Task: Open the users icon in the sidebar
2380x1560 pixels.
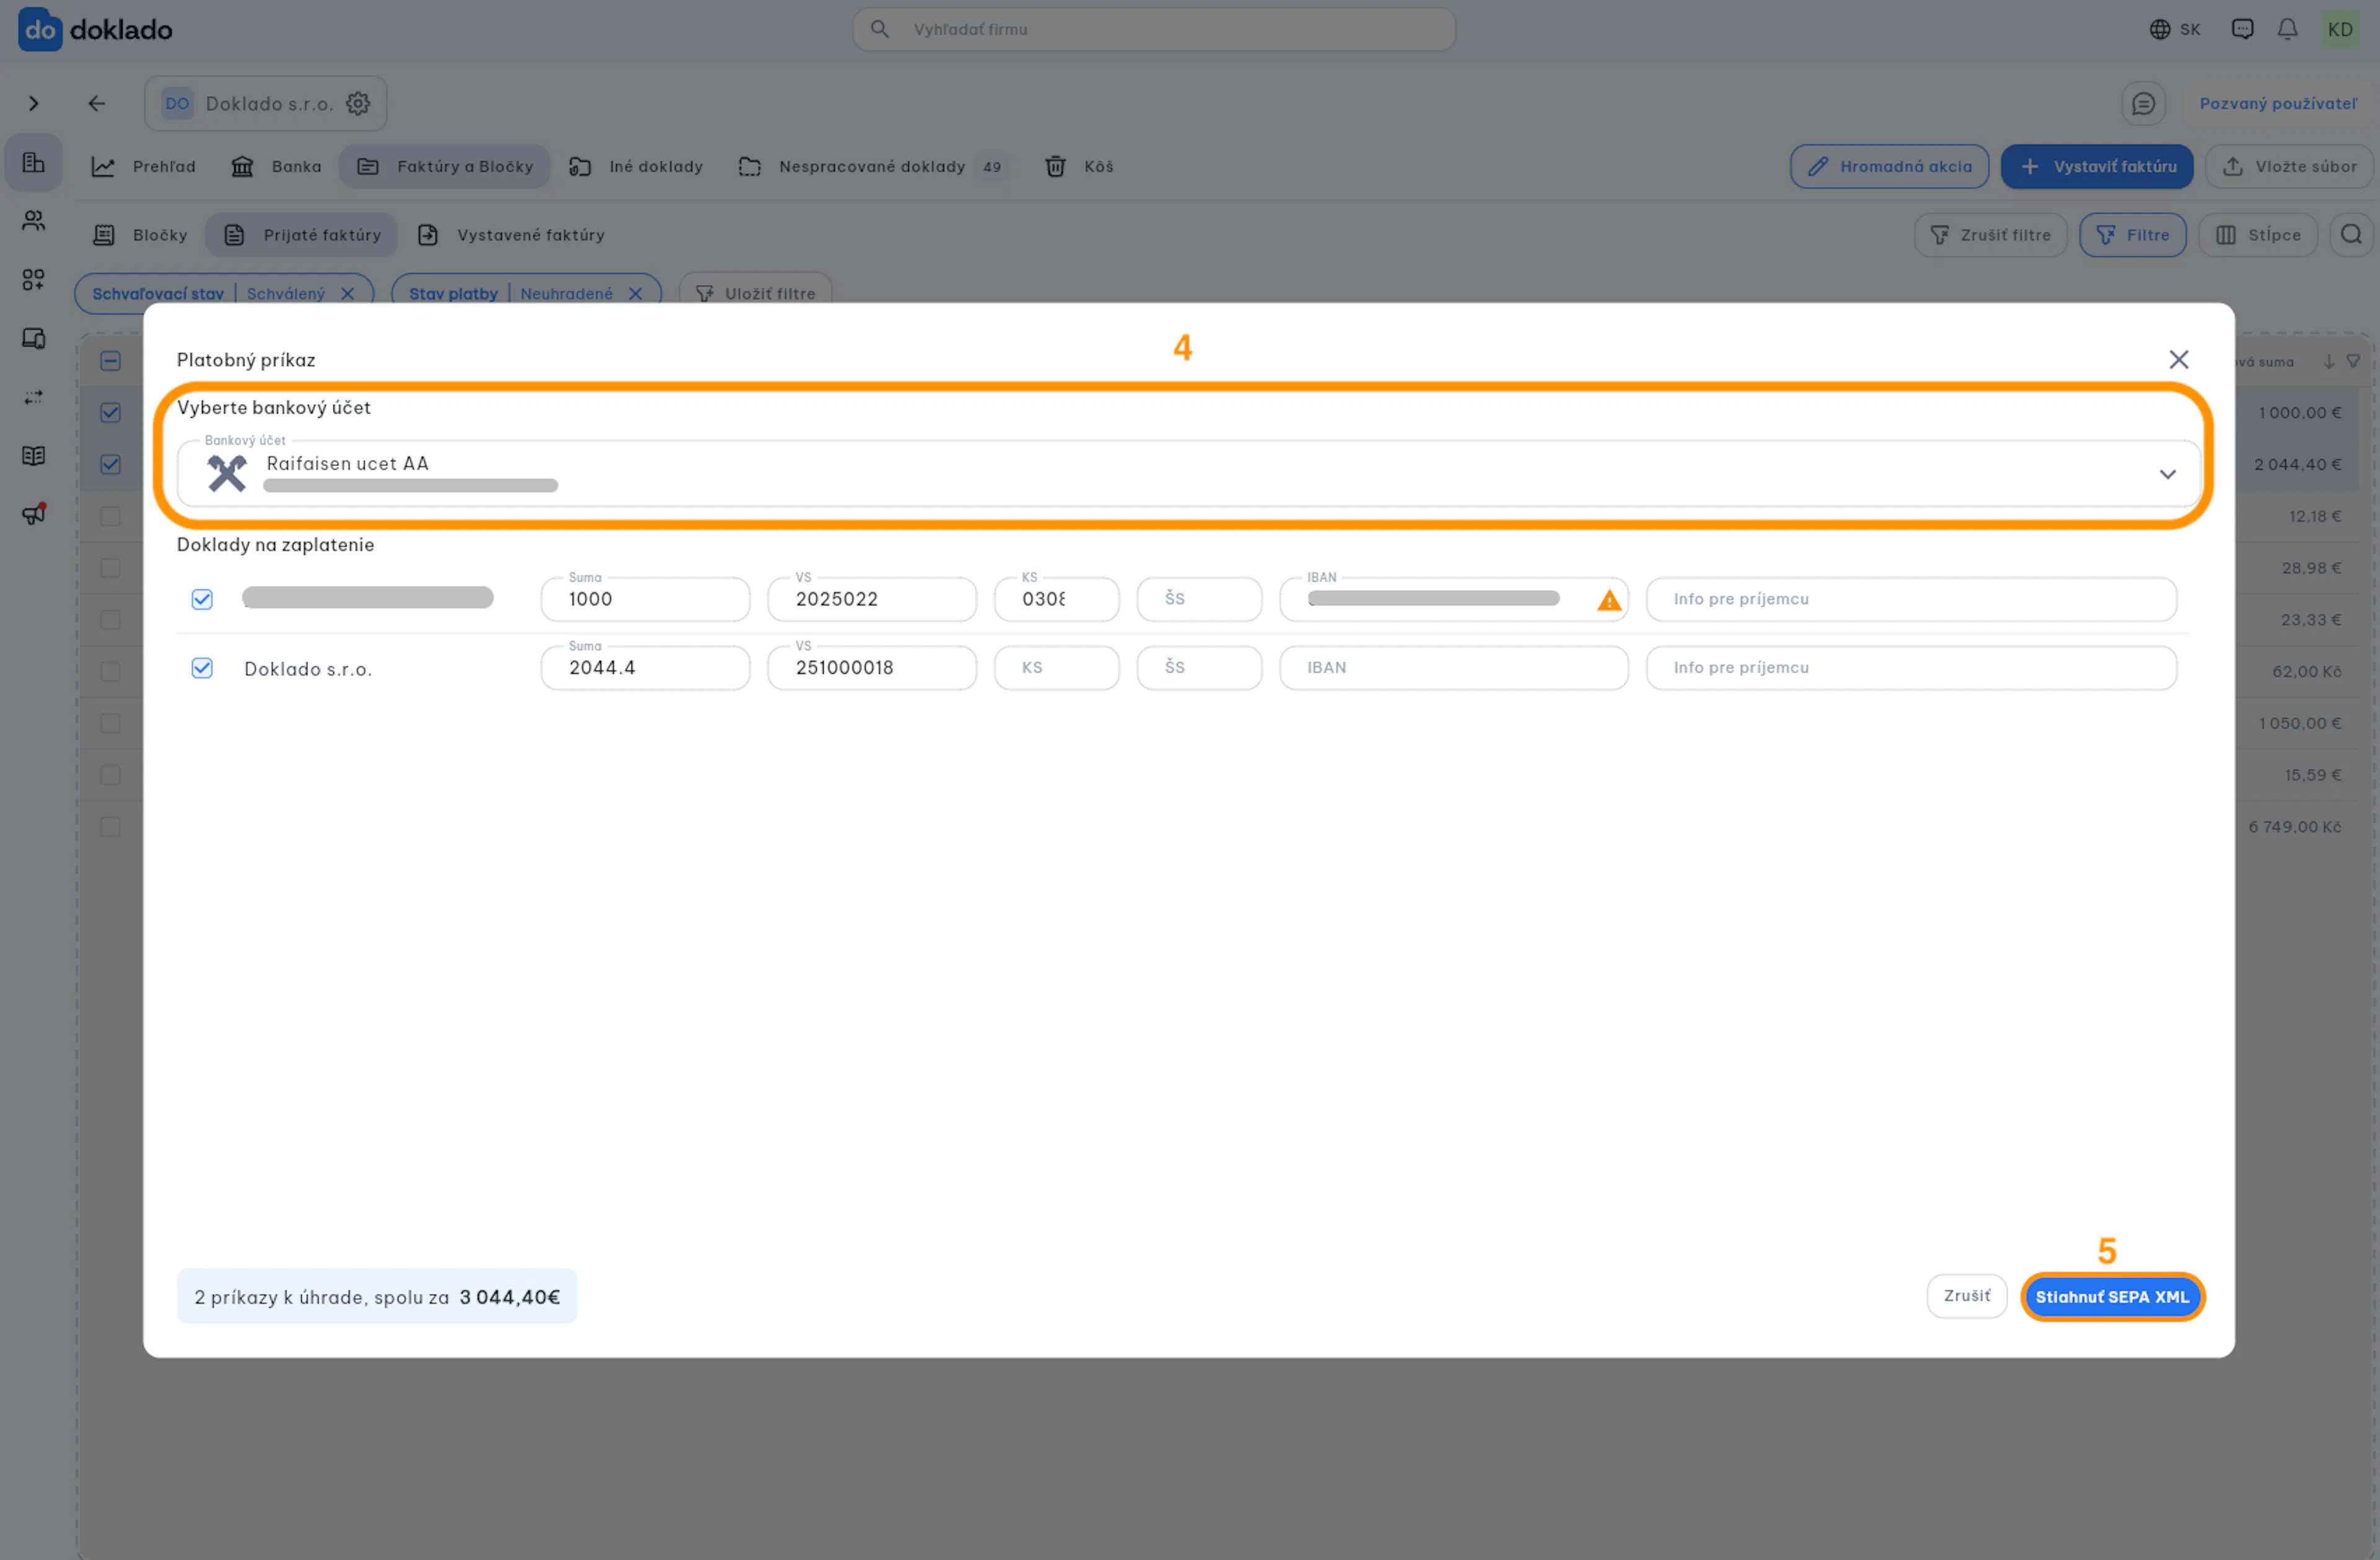Action: pos(33,220)
